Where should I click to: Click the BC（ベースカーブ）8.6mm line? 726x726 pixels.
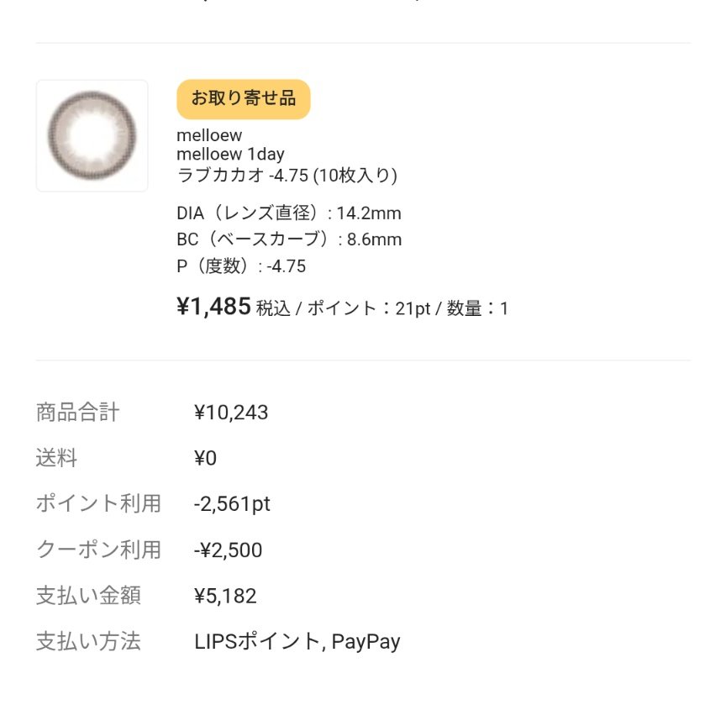pos(289,239)
